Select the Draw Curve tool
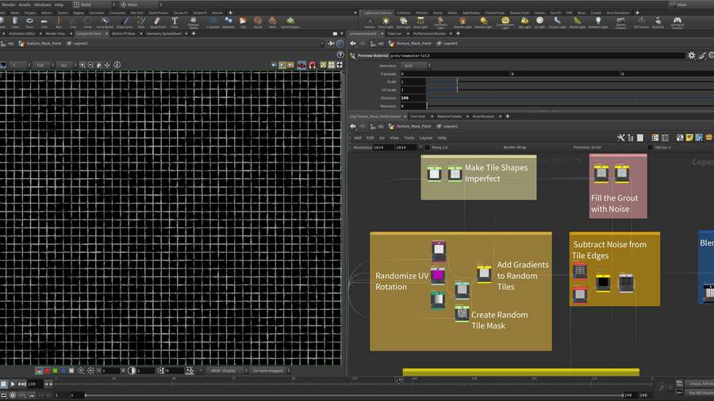Screen dimensions: 714x401 point(125,22)
